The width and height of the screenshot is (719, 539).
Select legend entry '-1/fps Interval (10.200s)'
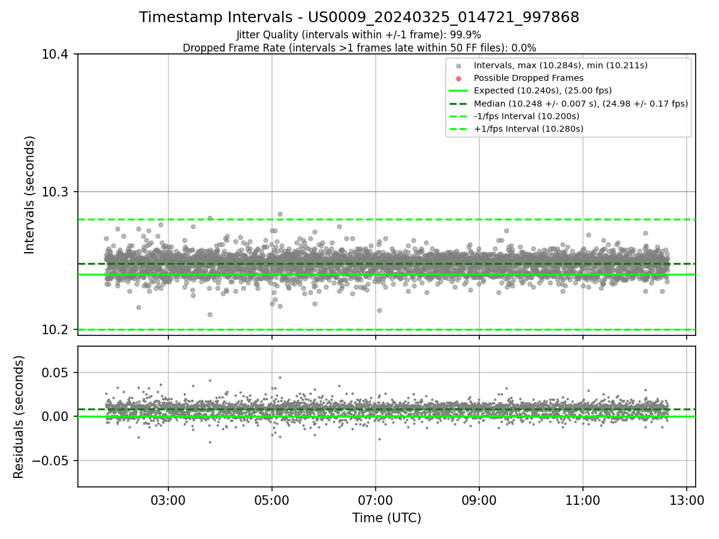(527, 116)
